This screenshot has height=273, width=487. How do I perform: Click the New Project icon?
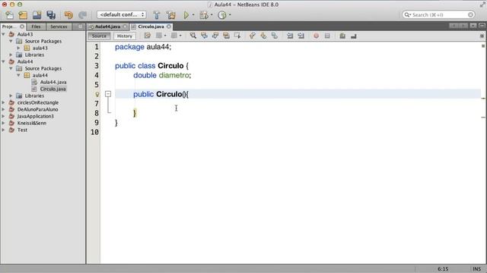(23, 15)
